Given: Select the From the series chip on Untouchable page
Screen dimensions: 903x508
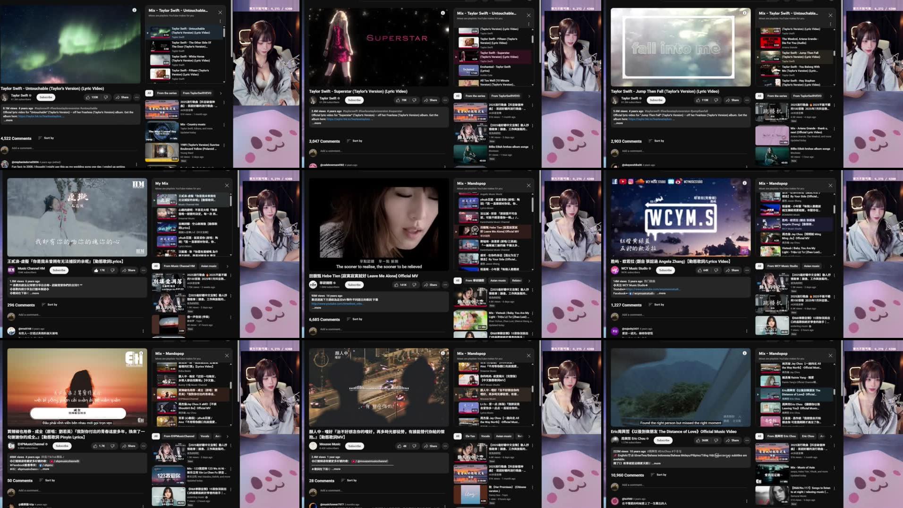Looking at the screenshot, I should [167, 93].
